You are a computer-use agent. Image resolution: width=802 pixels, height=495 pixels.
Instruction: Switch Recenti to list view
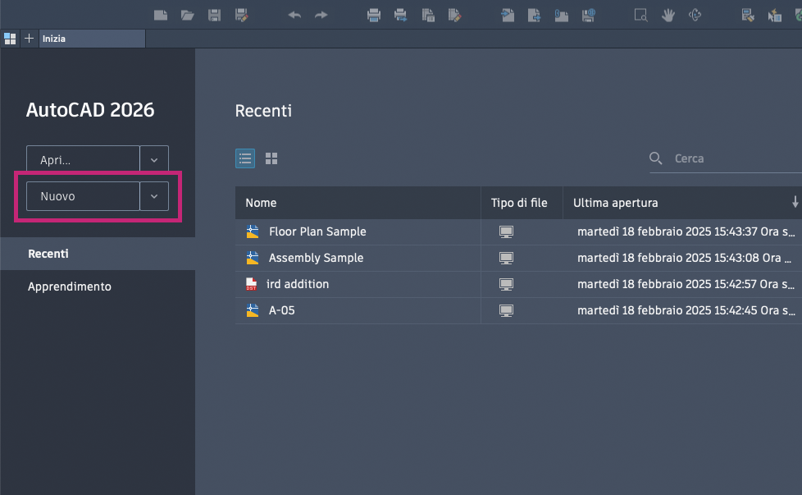point(245,158)
